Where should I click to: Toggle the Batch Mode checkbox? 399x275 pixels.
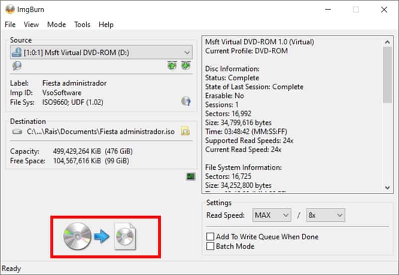tap(211, 246)
